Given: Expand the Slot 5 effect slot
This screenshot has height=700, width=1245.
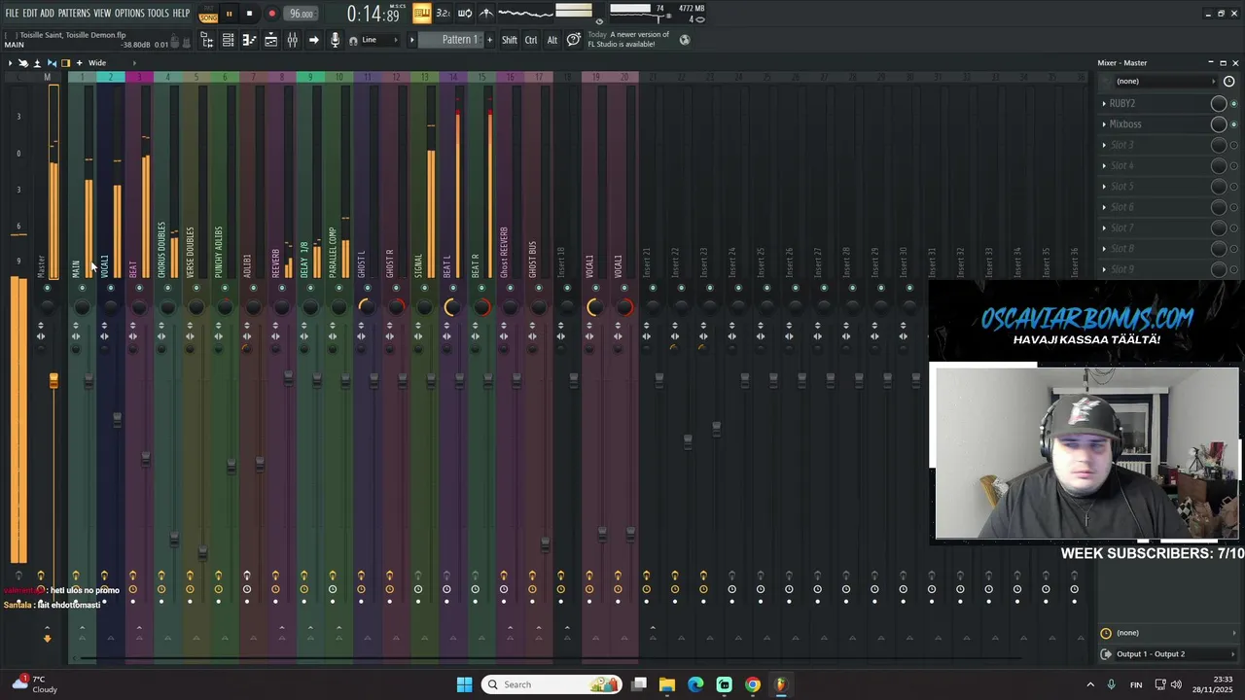Looking at the screenshot, I should pyautogui.click(x=1104, y=187).
